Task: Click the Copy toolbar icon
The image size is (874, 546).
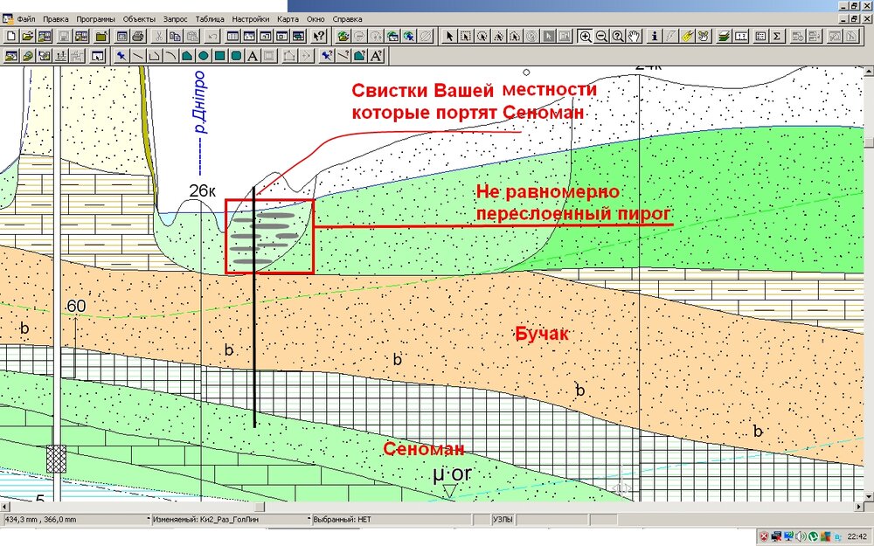Action: 176,37
